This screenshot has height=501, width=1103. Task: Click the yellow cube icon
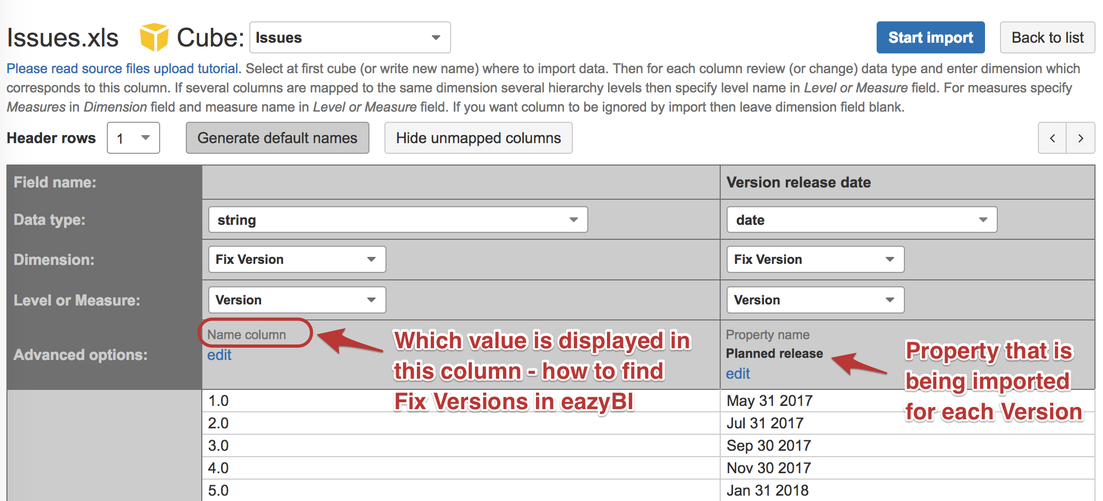coord(154,37)
